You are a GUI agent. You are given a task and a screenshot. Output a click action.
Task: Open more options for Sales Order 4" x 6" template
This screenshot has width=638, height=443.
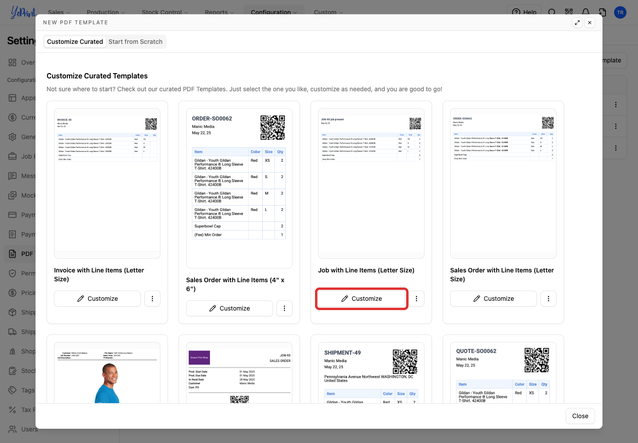point(284,308)
